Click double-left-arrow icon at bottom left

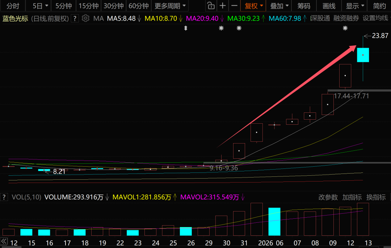pos(4,241)
